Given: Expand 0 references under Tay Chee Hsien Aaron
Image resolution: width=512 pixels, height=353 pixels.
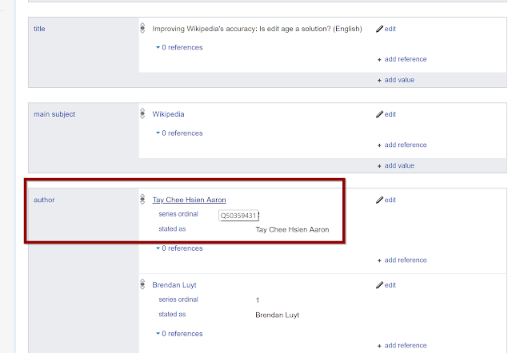Looking at the screenshot, I should click(179, 248).
